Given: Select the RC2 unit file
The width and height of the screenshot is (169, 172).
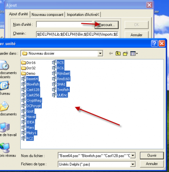Looking at the screenshot, I should (28, 138).
